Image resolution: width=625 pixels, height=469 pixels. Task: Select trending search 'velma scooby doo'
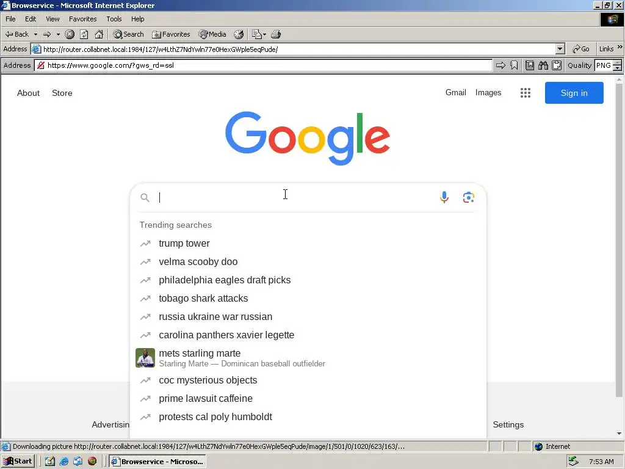[308, 261]
